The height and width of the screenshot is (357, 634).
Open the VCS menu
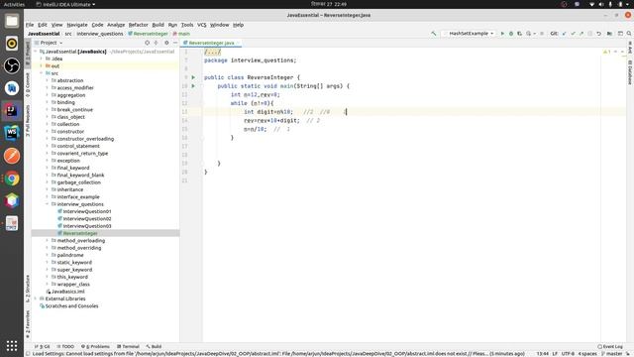pyautogui.click(x=201, y=25)
